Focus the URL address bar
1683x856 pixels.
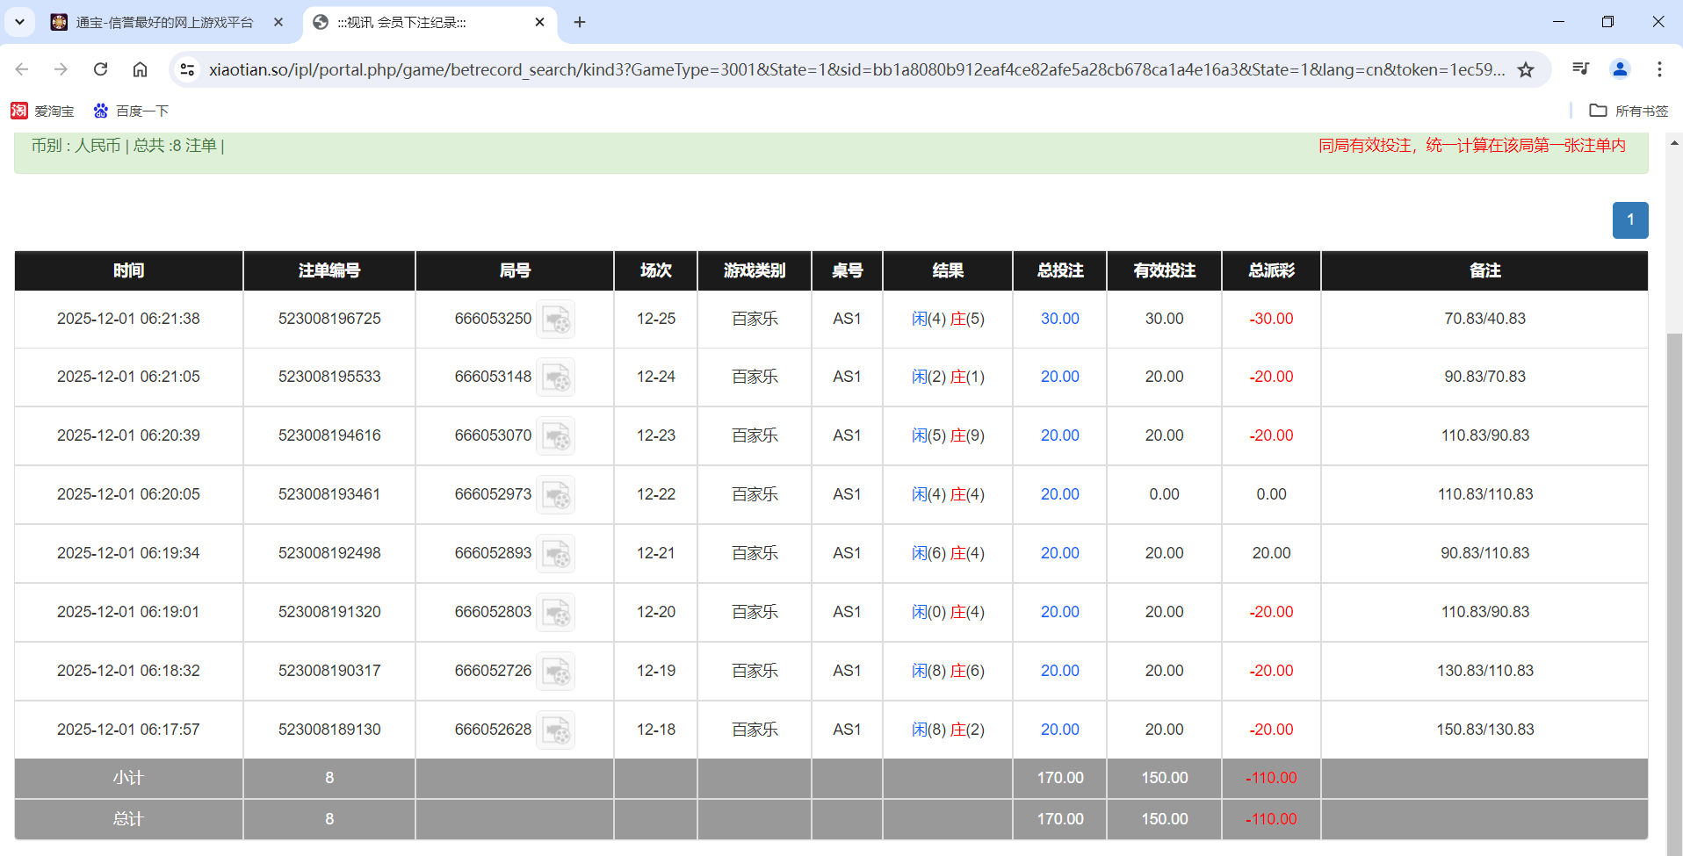856,69
